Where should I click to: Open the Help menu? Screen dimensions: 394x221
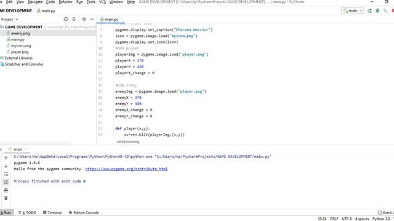[x=131, y=2]
